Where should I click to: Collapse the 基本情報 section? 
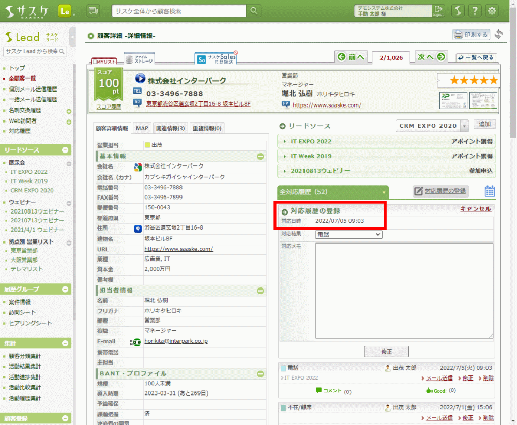tap(261, 156)
